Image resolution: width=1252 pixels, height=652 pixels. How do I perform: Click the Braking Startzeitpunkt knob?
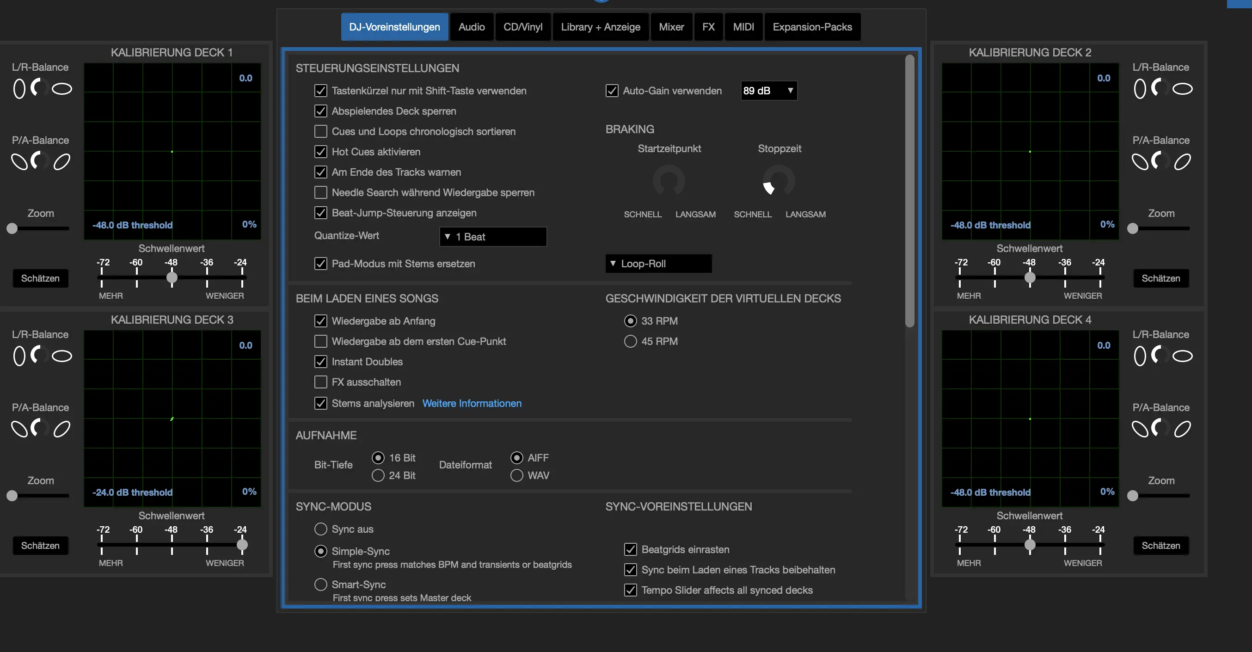(x=669, y=181)
